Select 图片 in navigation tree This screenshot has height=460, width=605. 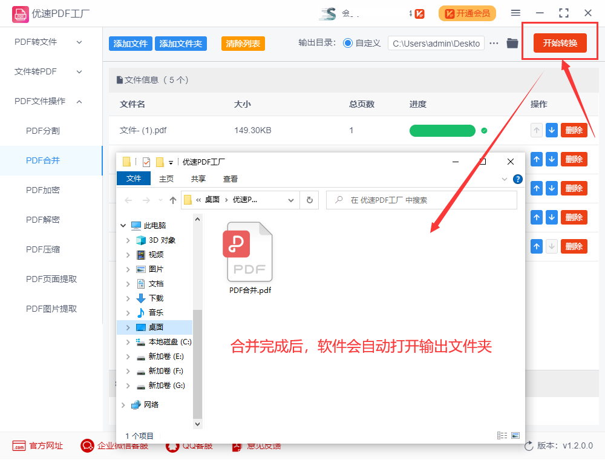coord(156,269)
